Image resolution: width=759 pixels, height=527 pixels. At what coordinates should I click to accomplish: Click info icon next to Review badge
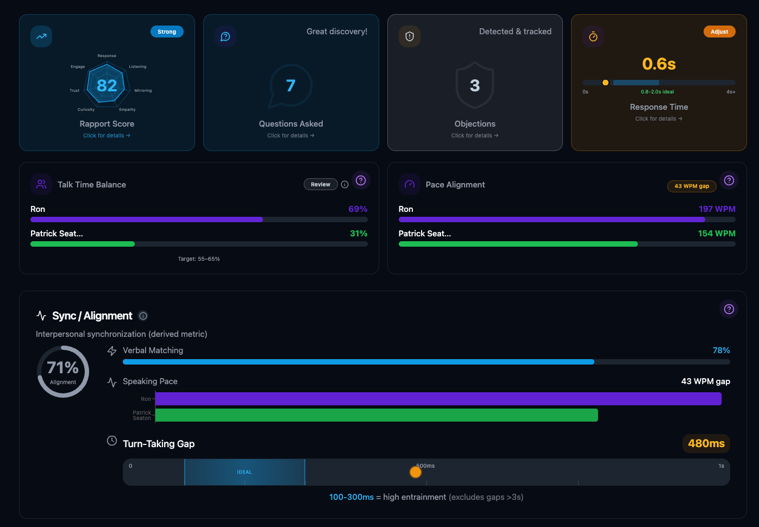344,185
